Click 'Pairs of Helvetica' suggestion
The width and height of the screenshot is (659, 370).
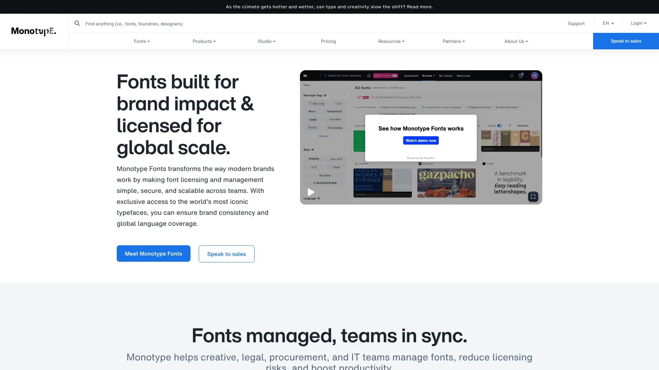(x=507, y=107)
